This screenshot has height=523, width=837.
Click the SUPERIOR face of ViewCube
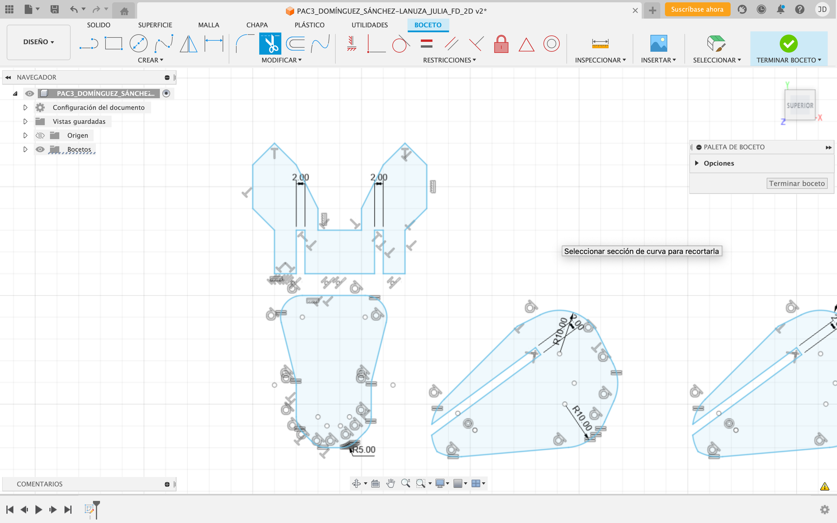click(800, 105)
